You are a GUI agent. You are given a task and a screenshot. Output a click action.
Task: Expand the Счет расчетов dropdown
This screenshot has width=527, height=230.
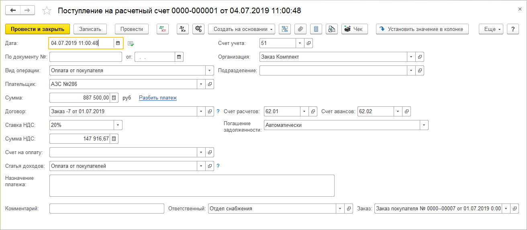(305, 112)
